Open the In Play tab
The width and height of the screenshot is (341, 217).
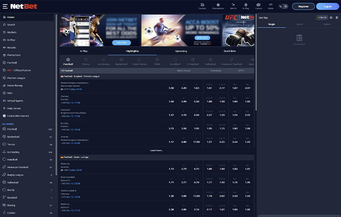coord(83,51)
